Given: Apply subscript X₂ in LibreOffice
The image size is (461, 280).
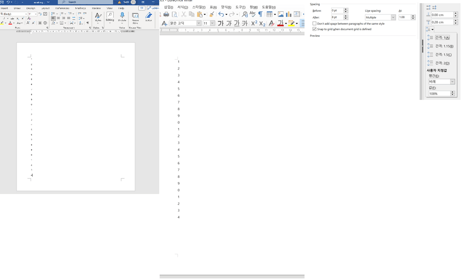Looking at the screenshot, I should pyautogui.click(x=263, y=23).
